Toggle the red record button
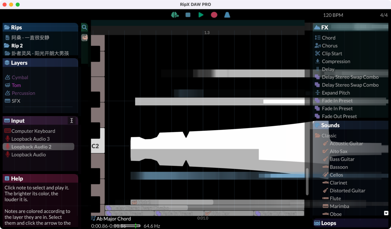This screenshot has width=391, height=229. [x=214, y=15]
